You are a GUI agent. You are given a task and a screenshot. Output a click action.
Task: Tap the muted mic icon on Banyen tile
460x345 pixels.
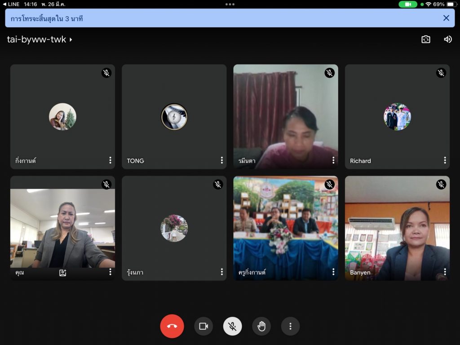pos(441,184)
